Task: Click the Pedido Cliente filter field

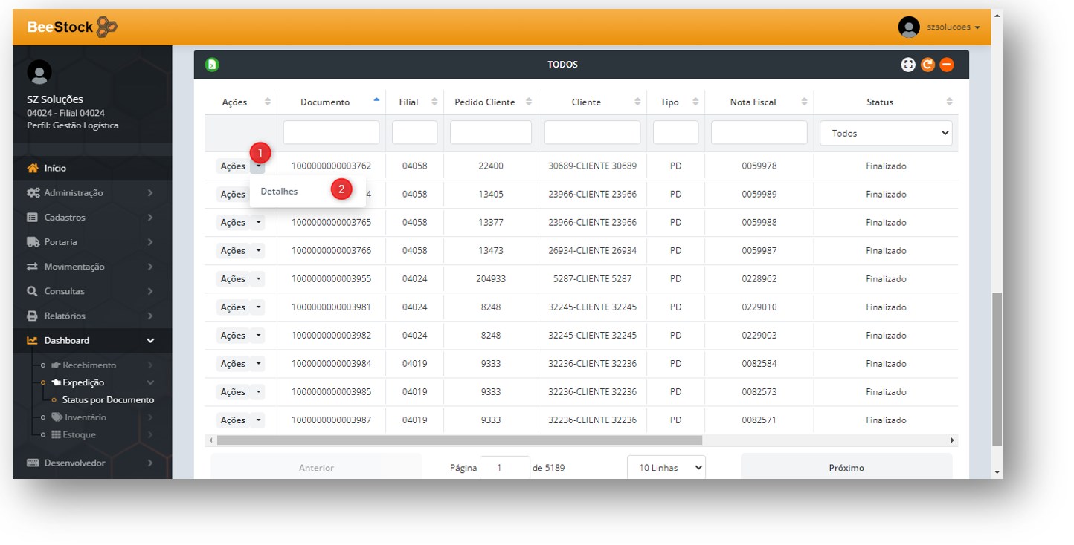Action: (x=490, y=133)
